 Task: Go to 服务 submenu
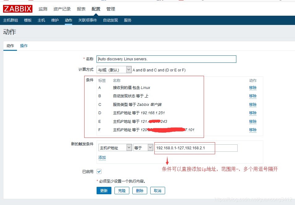click(x=127, y=20)
